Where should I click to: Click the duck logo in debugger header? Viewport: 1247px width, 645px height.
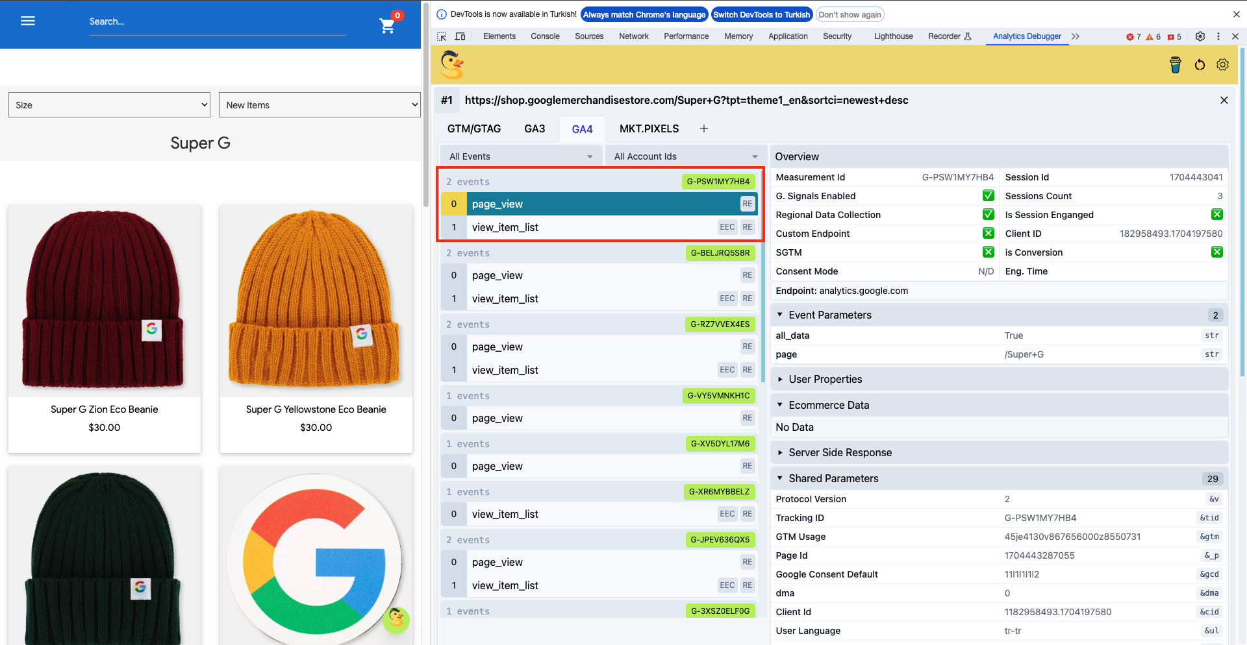tap(452, 64)
